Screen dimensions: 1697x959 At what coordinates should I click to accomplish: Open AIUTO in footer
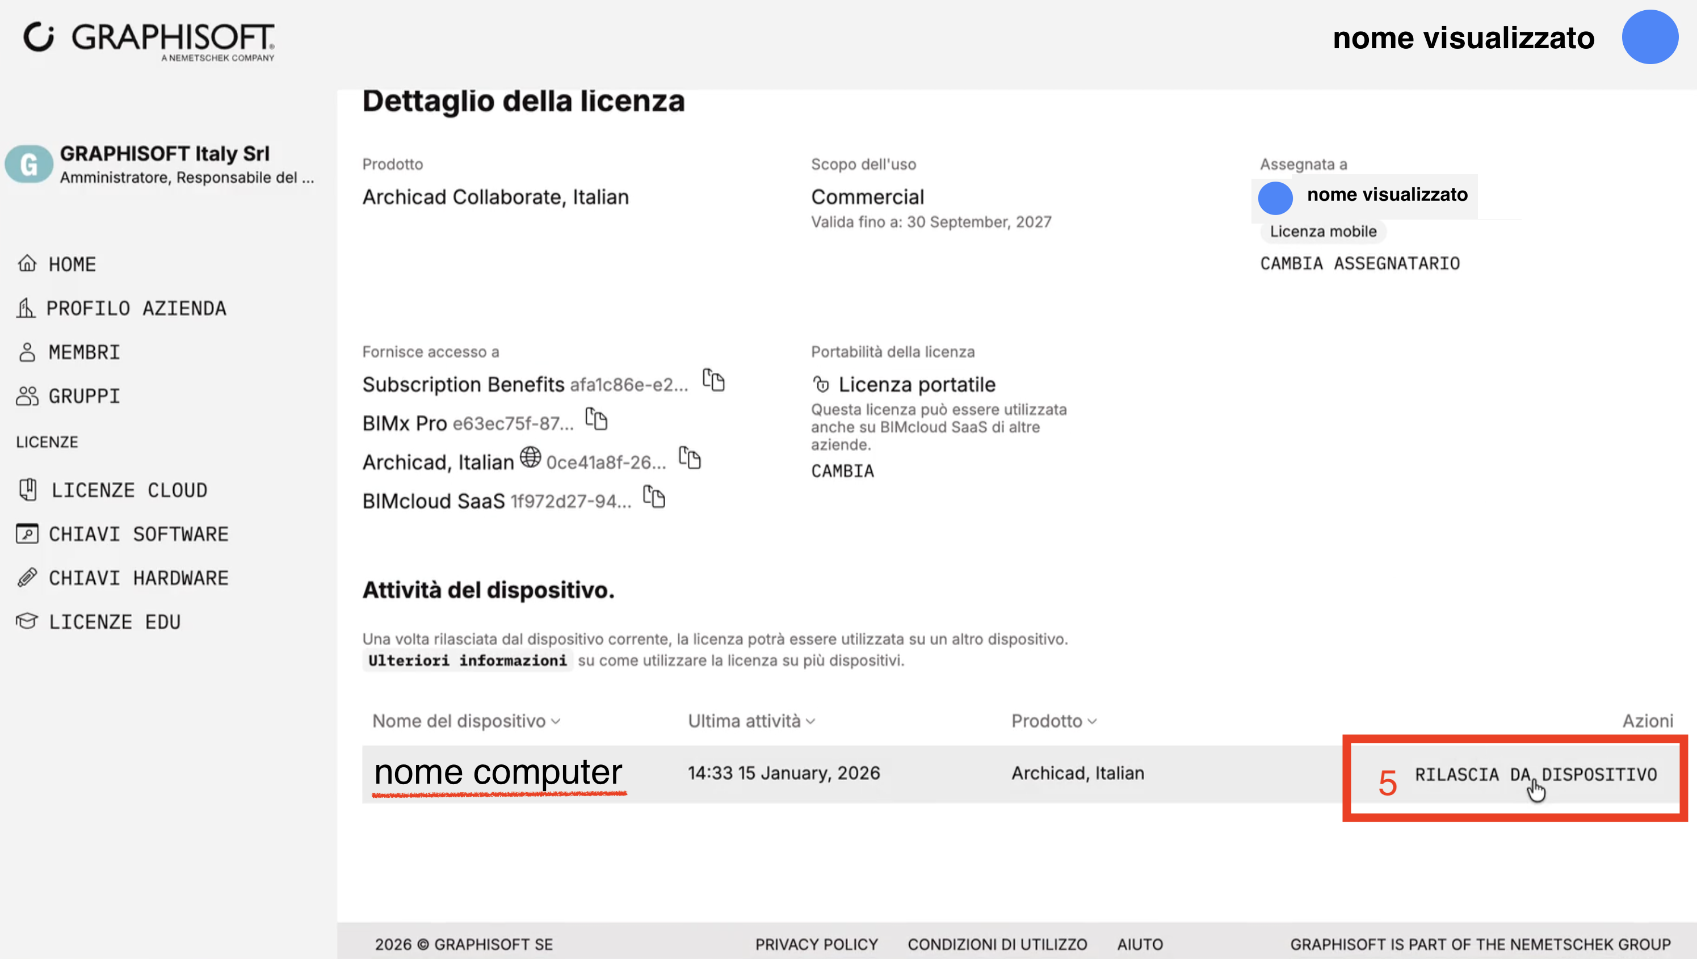pyautogui.click(x=1140, y=943)
